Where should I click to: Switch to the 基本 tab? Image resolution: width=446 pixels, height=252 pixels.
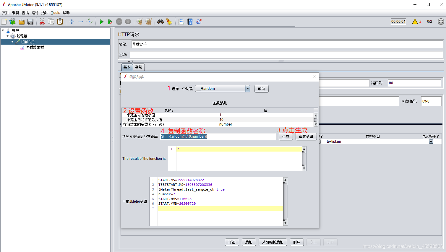[x=127, y=67]
